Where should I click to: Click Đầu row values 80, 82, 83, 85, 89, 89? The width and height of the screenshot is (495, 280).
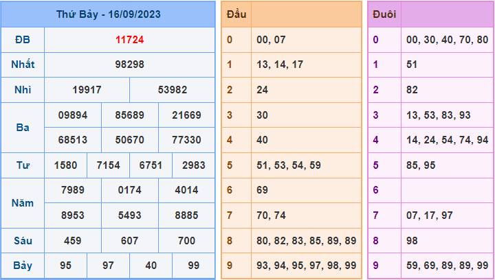click(306, 241)
